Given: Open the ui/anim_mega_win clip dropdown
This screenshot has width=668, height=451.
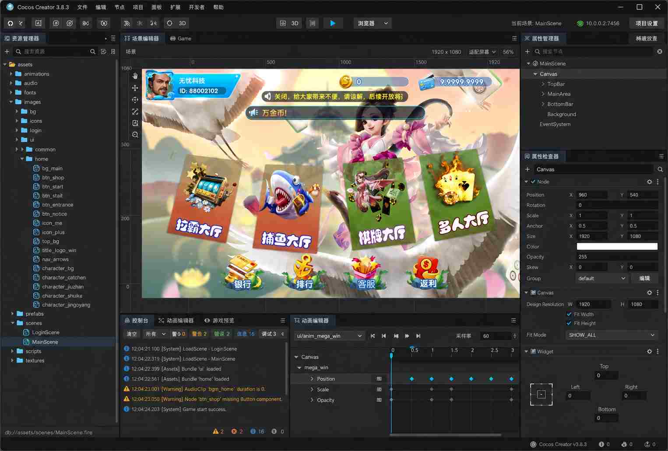Looking at the screenshot, I should [x=329, y=336].
